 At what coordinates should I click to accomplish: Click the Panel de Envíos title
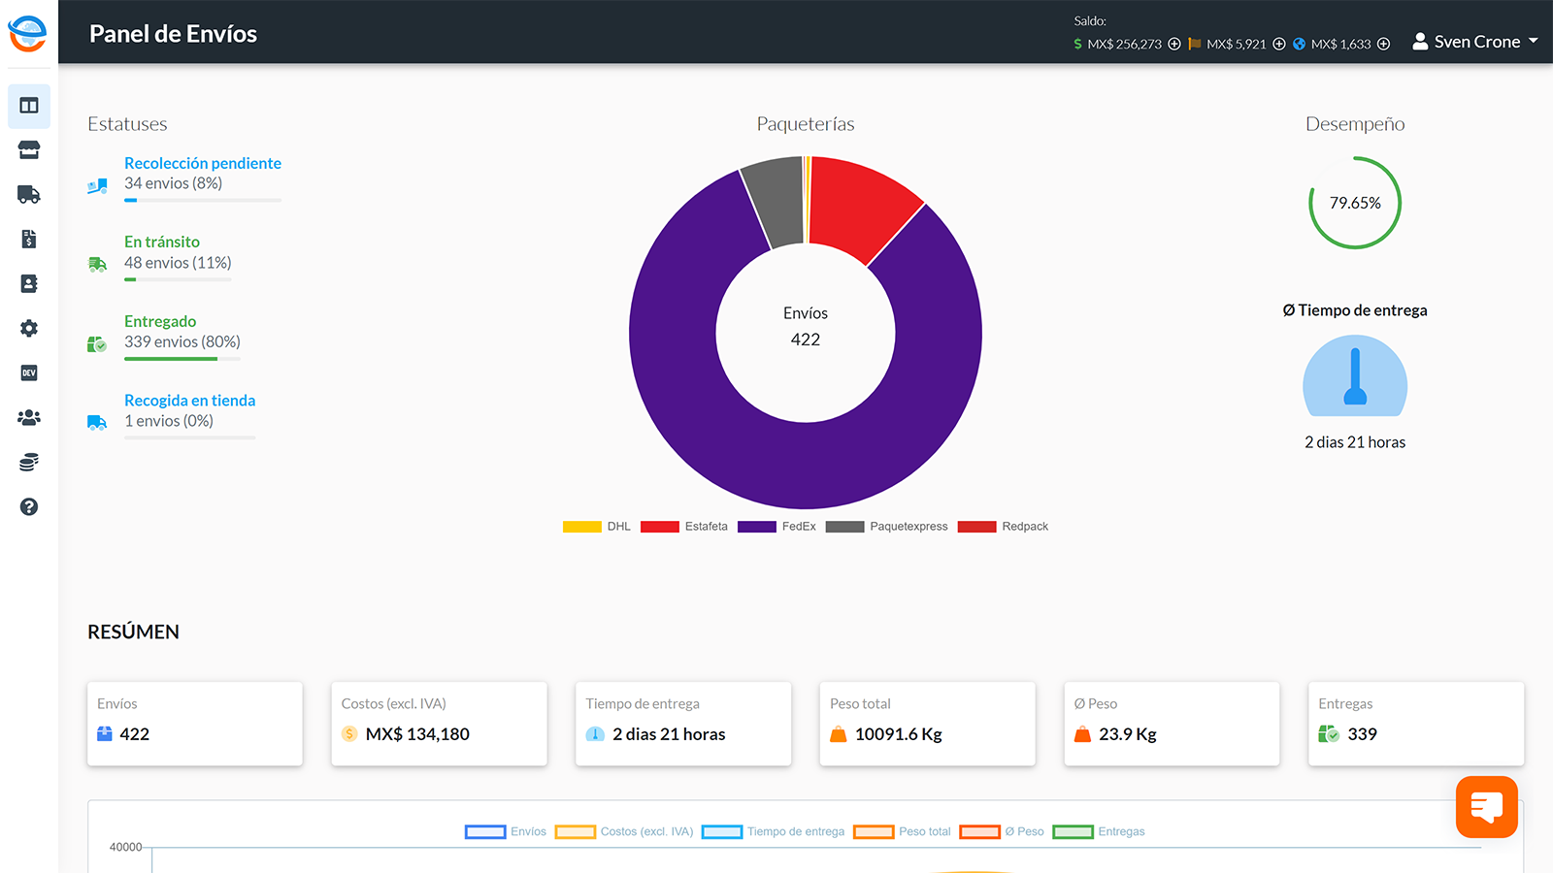pyautogui.click(x=173, y=34)
